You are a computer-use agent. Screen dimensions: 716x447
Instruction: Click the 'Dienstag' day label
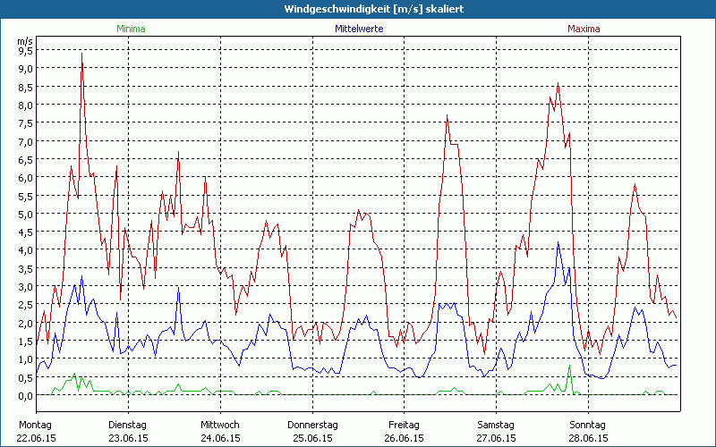point(127,426)
